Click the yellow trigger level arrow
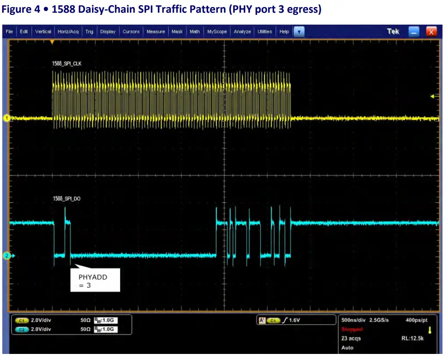This screenshot has width=446, height=357. pos(434,96)
